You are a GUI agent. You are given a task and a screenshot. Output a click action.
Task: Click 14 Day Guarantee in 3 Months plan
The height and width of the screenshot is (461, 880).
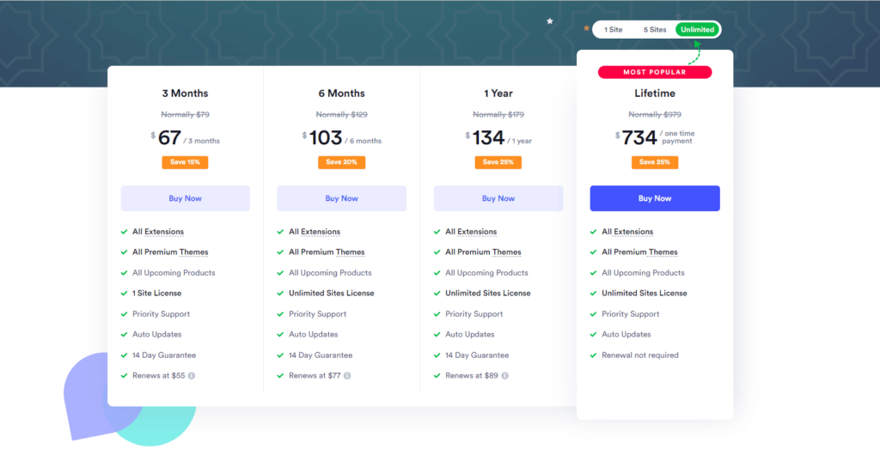(164, 355)
